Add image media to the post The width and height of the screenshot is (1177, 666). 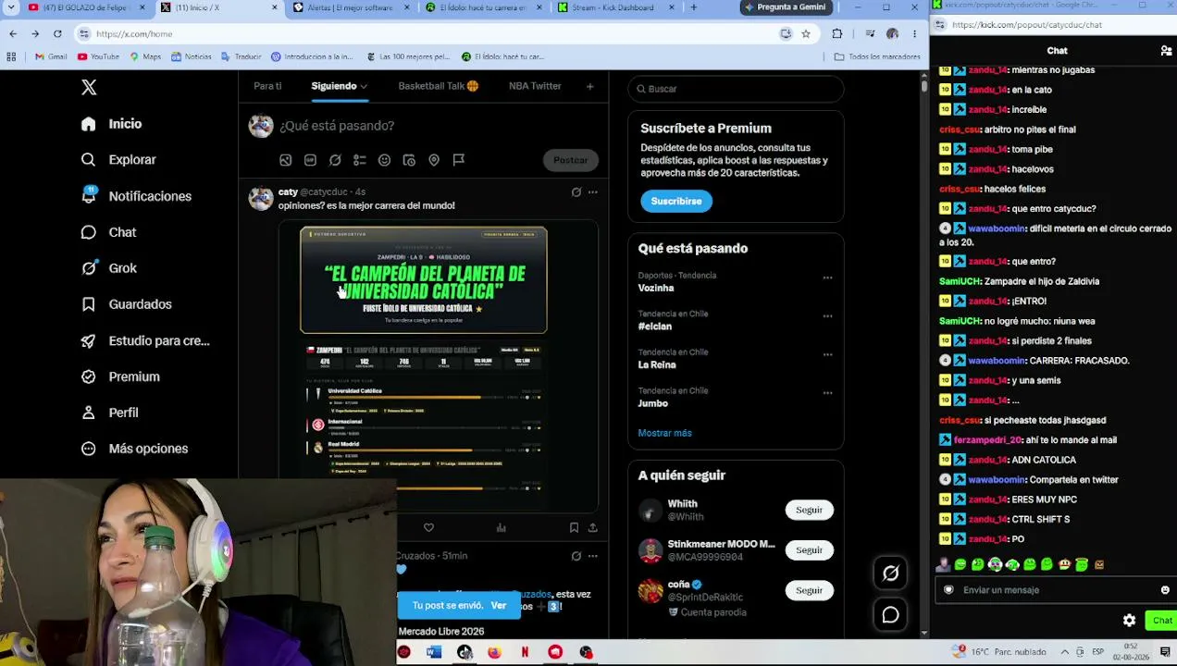point(286,160)
